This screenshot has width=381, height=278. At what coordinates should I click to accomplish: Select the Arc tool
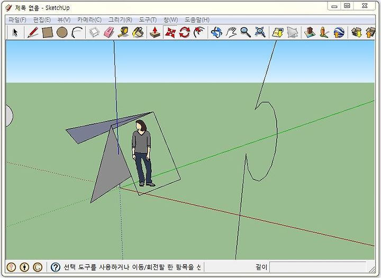point(77,32)
